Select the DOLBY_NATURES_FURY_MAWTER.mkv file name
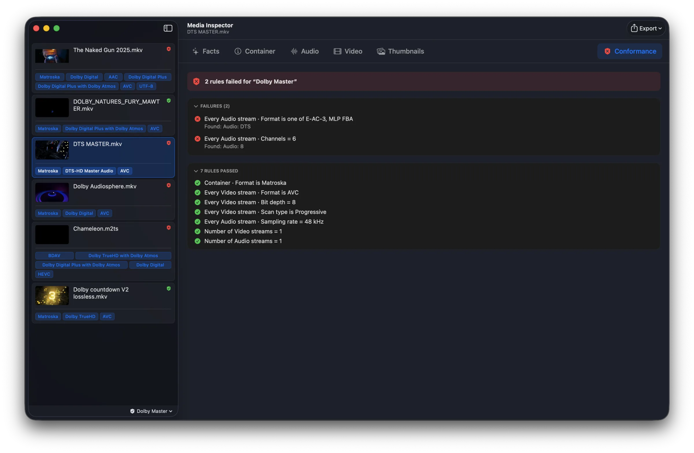 click(x=116, y=105)
